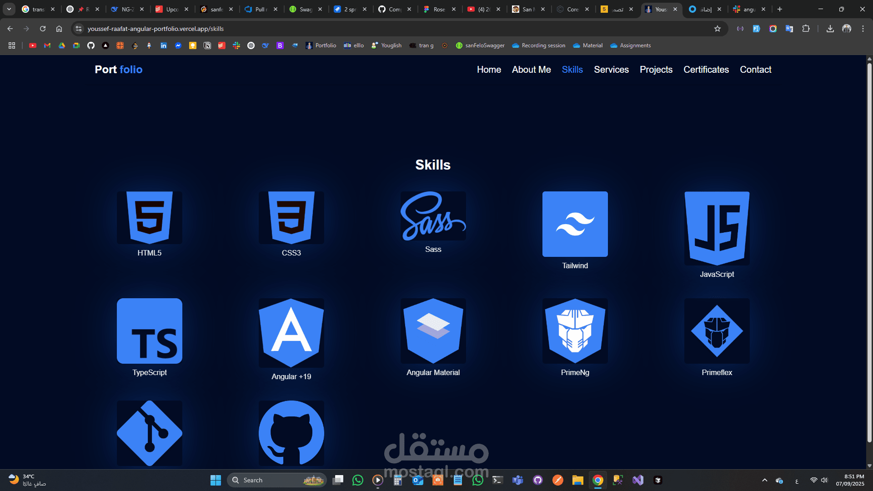Screen dimensions: 873x491
Task: Go to Home nav link
Action: tap(489, 70)
